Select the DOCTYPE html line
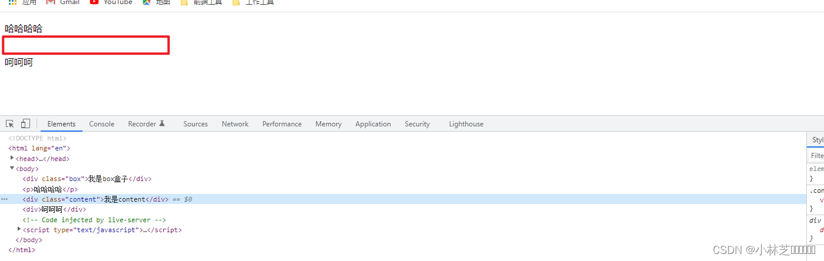Screen dimensions: 824x261 point(37,138)
